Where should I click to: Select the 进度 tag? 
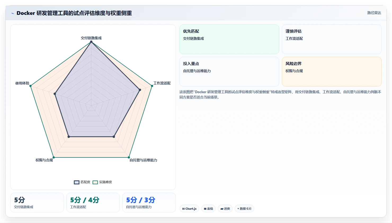[x=225, y=209]
